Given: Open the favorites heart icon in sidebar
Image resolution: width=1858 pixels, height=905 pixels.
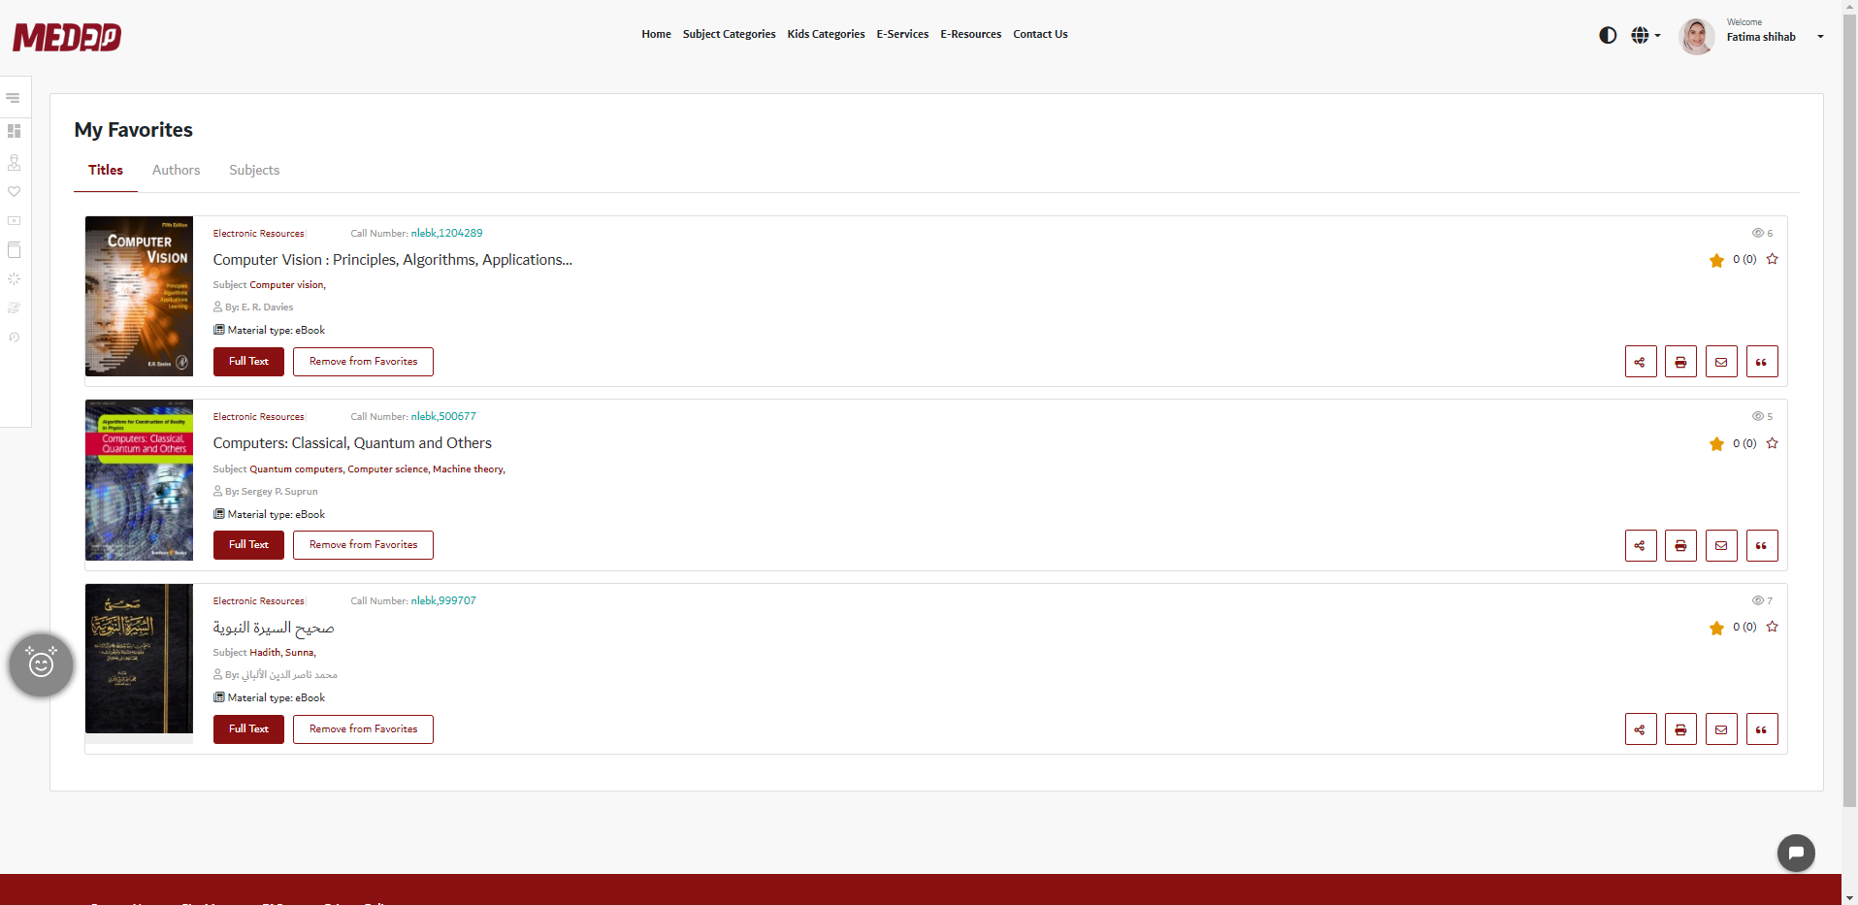Looking at the screenshot, I should pyautogui.click(x=14, y=191).
